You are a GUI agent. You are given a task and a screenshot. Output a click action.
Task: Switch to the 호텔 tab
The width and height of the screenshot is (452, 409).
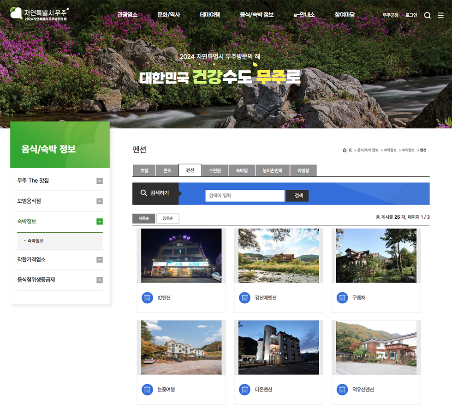(x=144, y=170)
